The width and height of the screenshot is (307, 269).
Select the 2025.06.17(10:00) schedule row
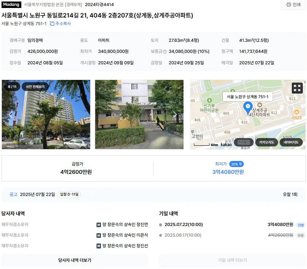232,235
